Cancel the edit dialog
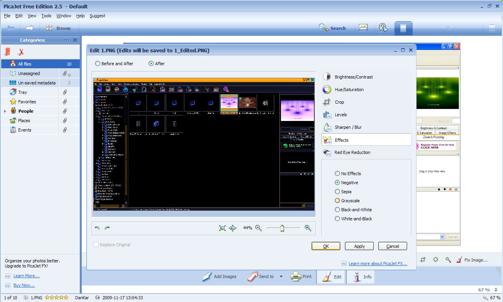The image size is (503, 302). (393, 246)
